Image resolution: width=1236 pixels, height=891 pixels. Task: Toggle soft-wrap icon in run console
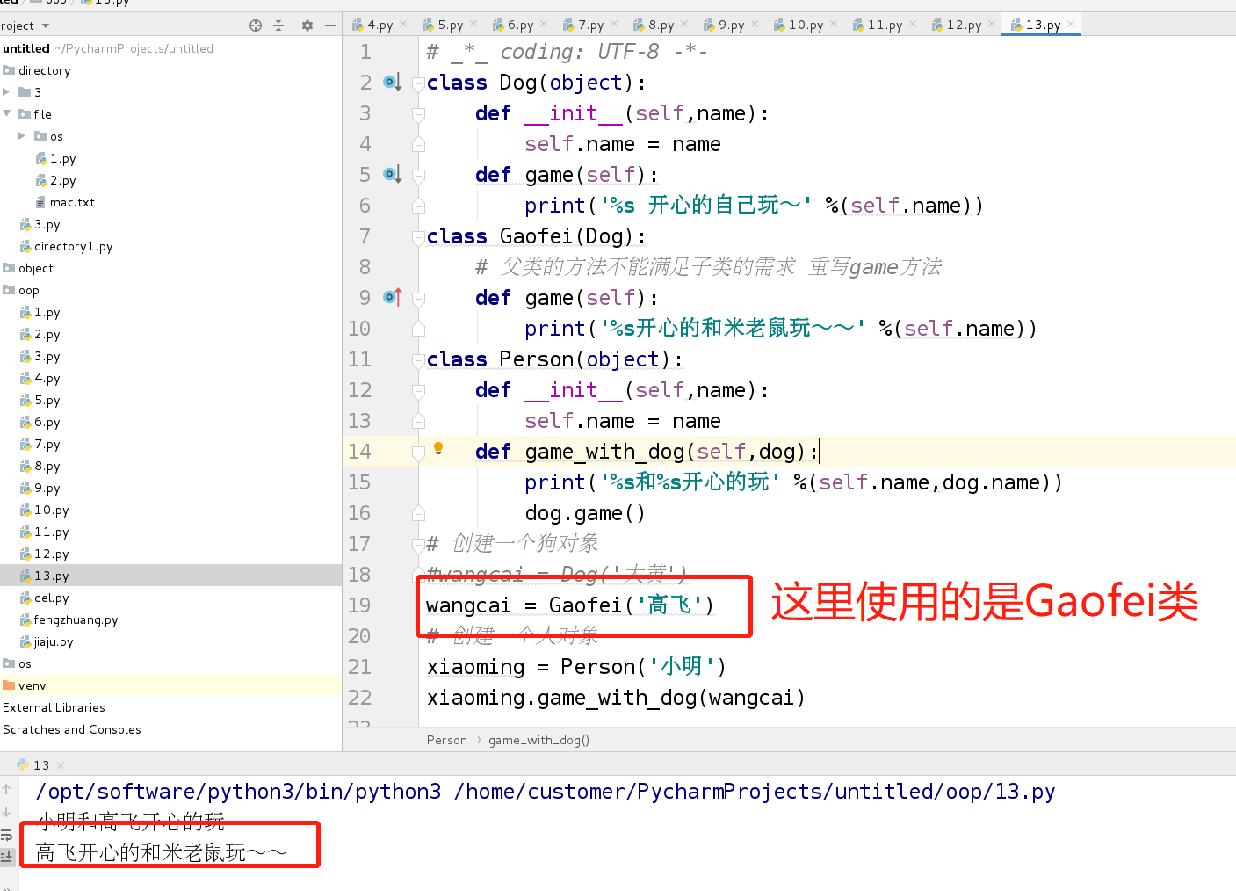6,835
